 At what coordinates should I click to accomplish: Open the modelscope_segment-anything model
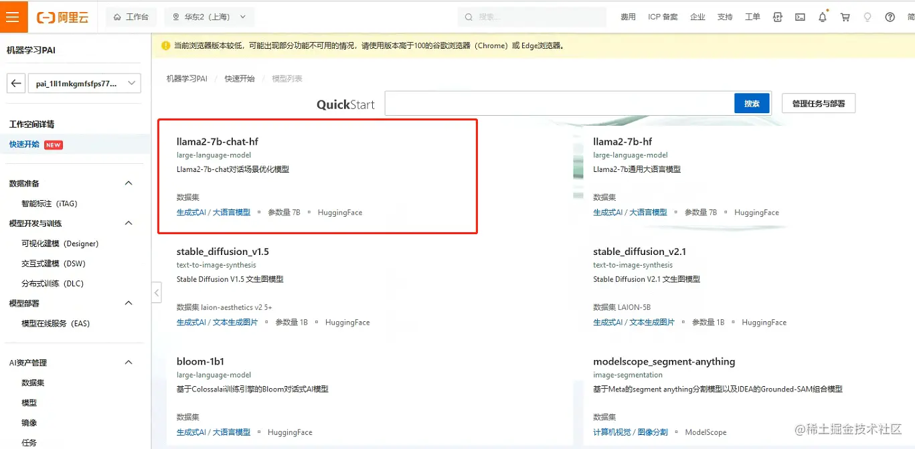[x=664, y=361]
